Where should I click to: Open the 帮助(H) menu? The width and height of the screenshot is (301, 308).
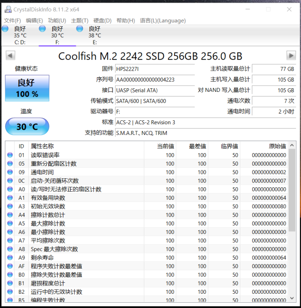coord(126,20)
